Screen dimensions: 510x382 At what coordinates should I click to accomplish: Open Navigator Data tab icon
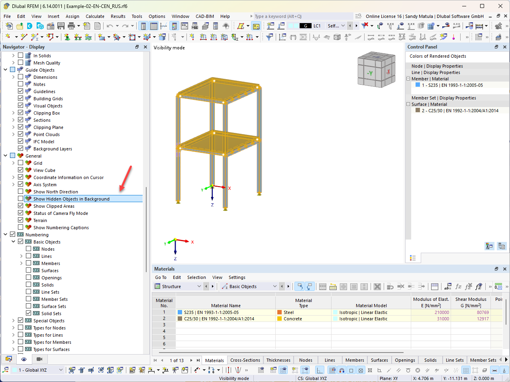[x=8, y=359]
